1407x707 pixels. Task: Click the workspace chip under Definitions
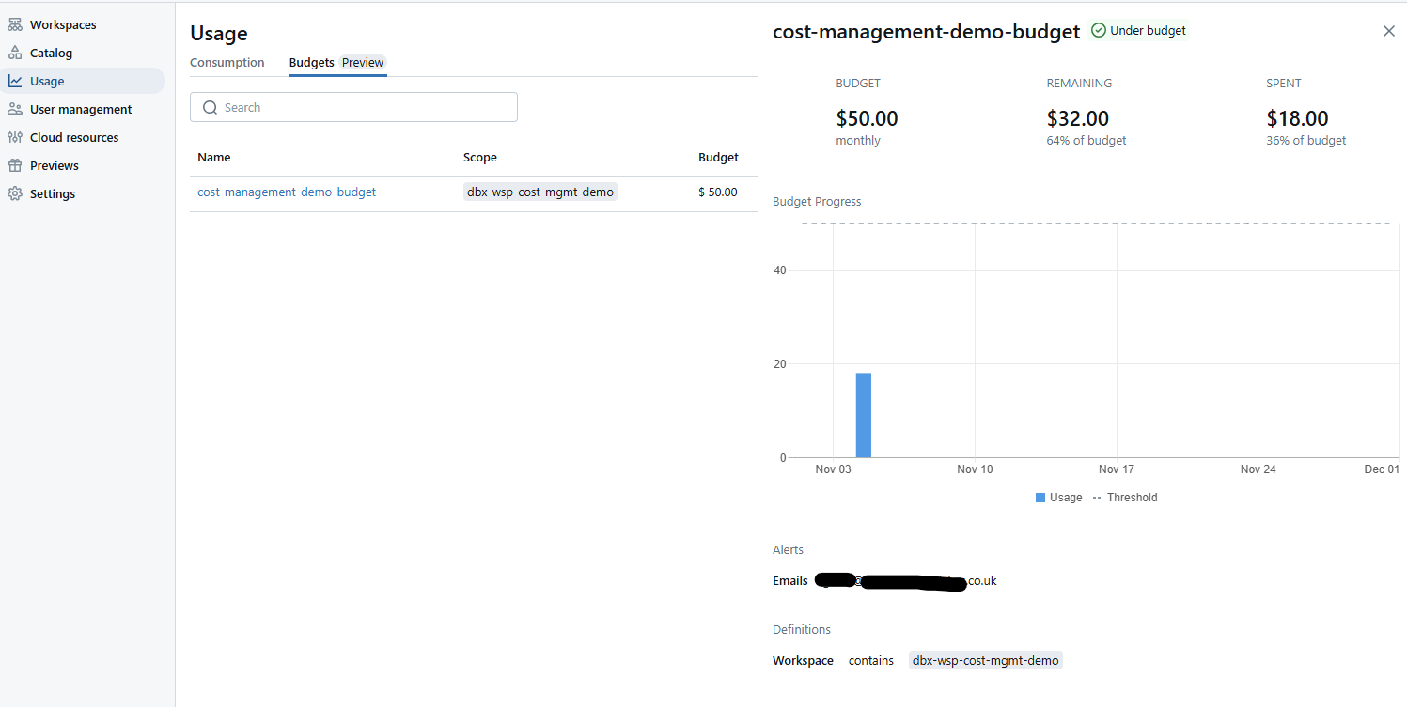coord(985,660)
